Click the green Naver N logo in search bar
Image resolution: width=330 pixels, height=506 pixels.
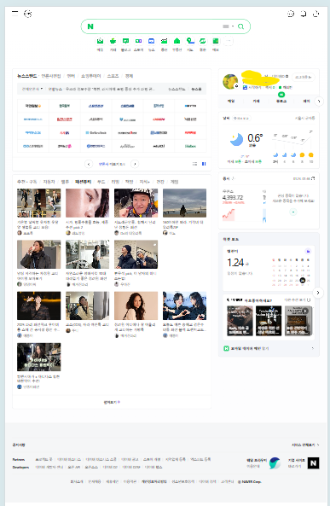[x=90, y=26]
